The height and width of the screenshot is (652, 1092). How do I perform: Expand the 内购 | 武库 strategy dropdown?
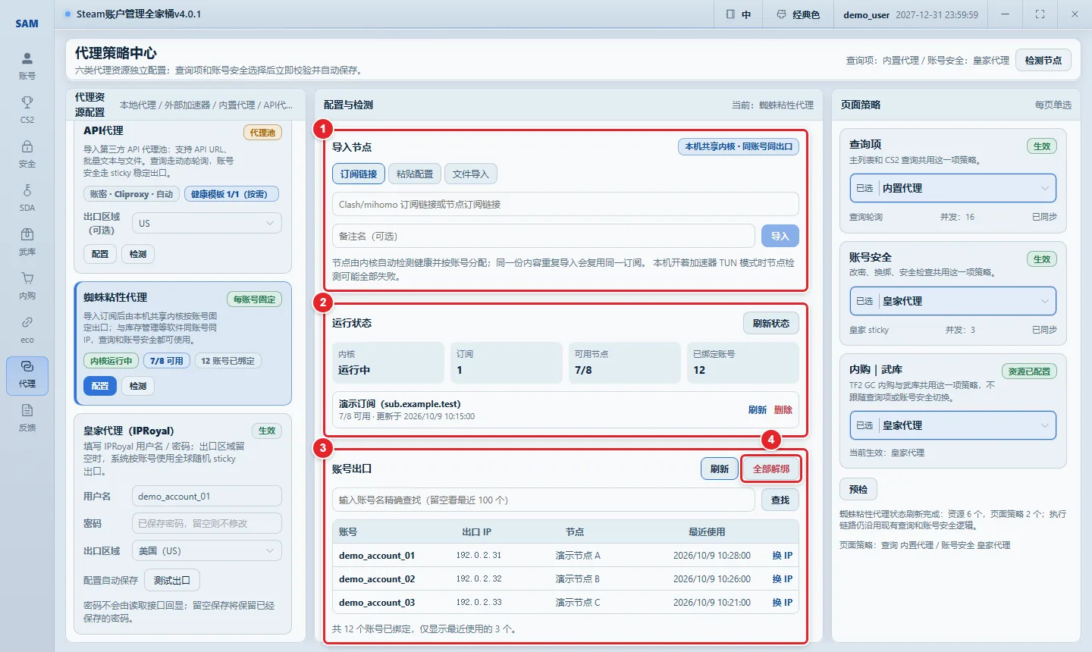[952, 425]
